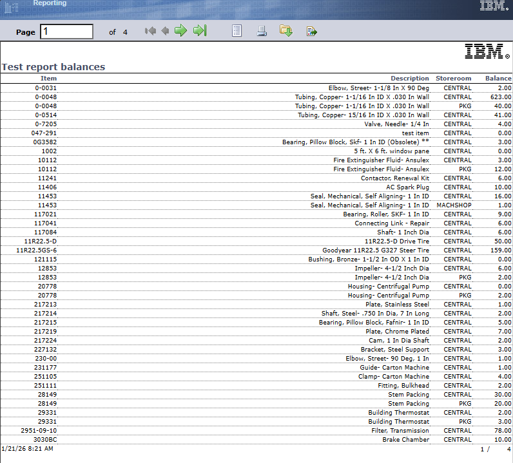Click Brake Chamber description
Image resolution: width=513 pixels, height=463 pixels.
tap(405, 439)
